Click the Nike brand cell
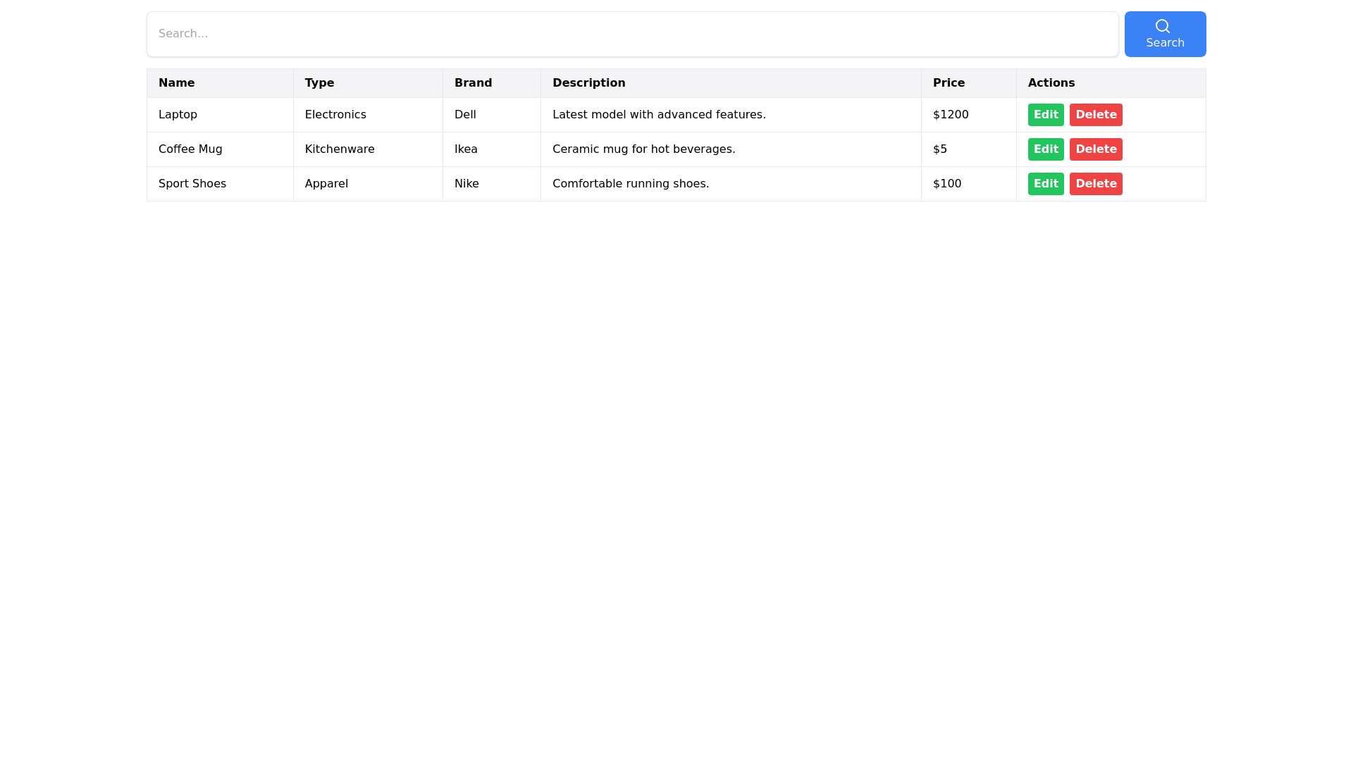1353x761 pixels. coord(467,184)
